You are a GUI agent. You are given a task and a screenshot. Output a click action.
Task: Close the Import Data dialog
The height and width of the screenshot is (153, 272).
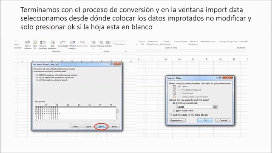click(x=228, y=77)
